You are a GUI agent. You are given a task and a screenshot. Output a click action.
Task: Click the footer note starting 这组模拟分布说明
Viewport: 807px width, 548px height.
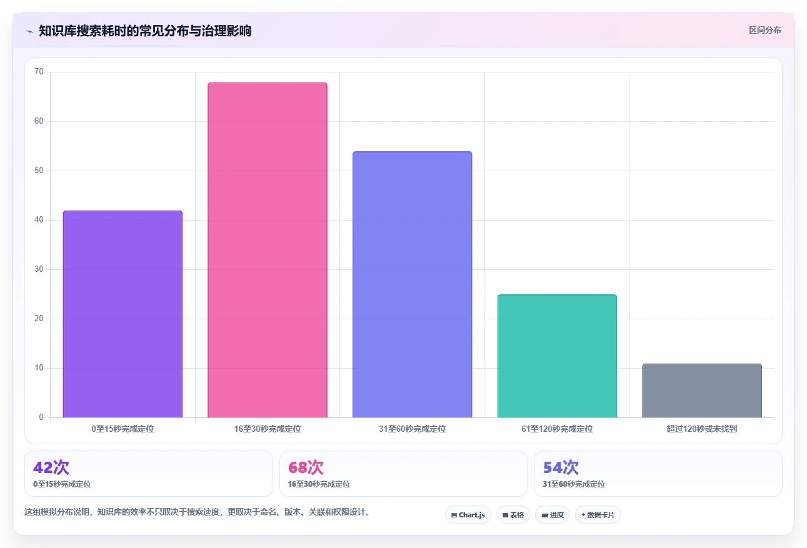199,512
